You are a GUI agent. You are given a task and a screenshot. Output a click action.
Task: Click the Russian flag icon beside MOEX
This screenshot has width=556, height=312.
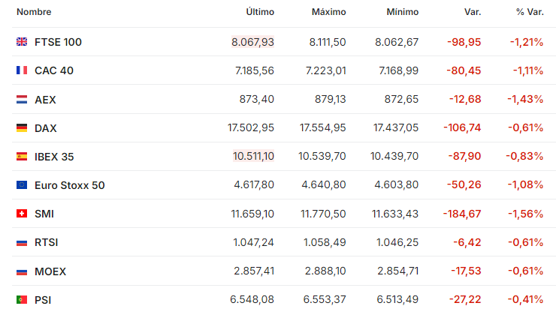(22, 271)
